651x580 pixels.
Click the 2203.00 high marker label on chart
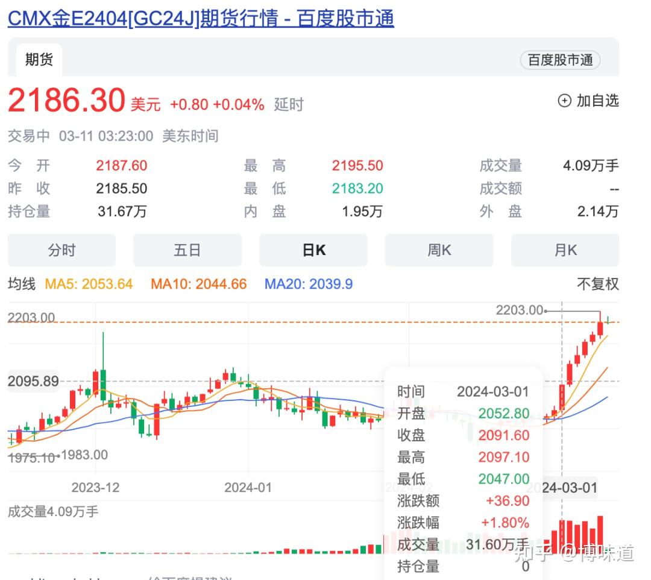pyautogui.click(x=520, y=310)
